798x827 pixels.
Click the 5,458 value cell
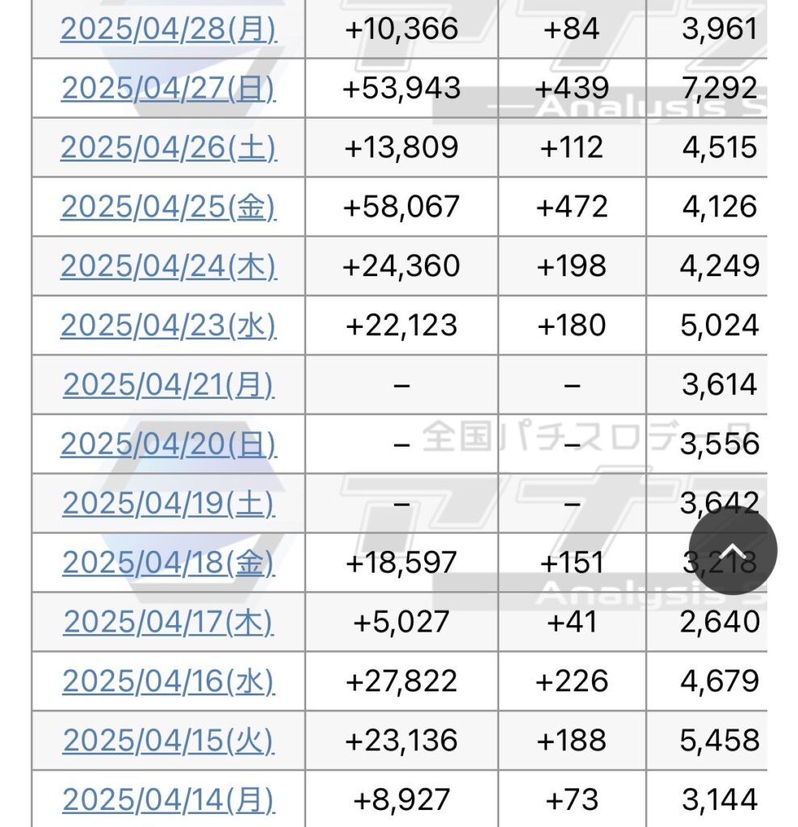[719, 741]
